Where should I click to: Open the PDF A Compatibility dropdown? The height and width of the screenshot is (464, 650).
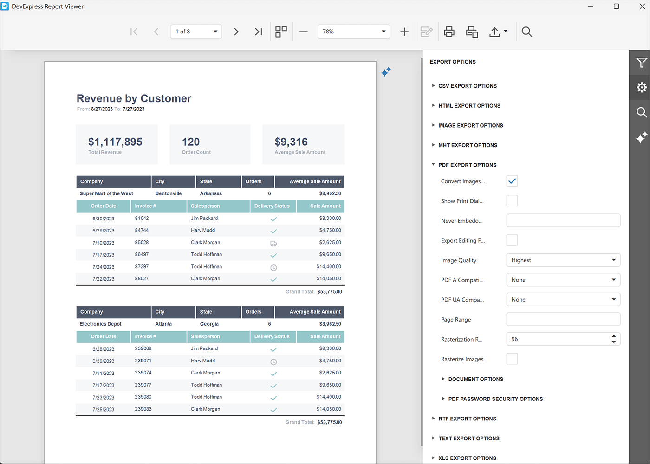point(563,279)
